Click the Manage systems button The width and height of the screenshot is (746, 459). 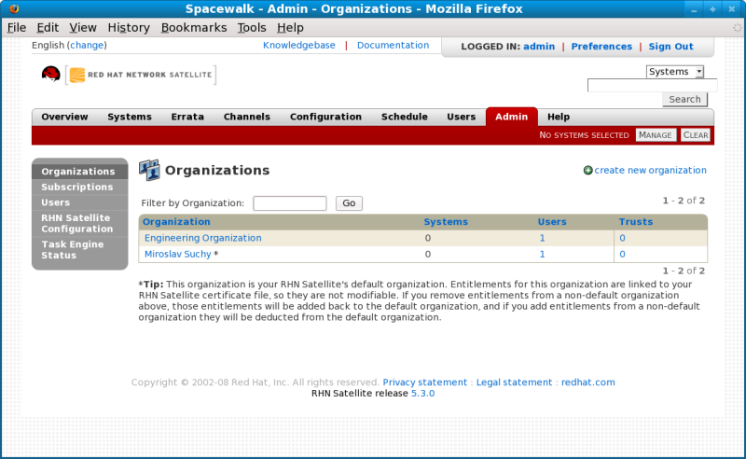(x=656, y=135)
